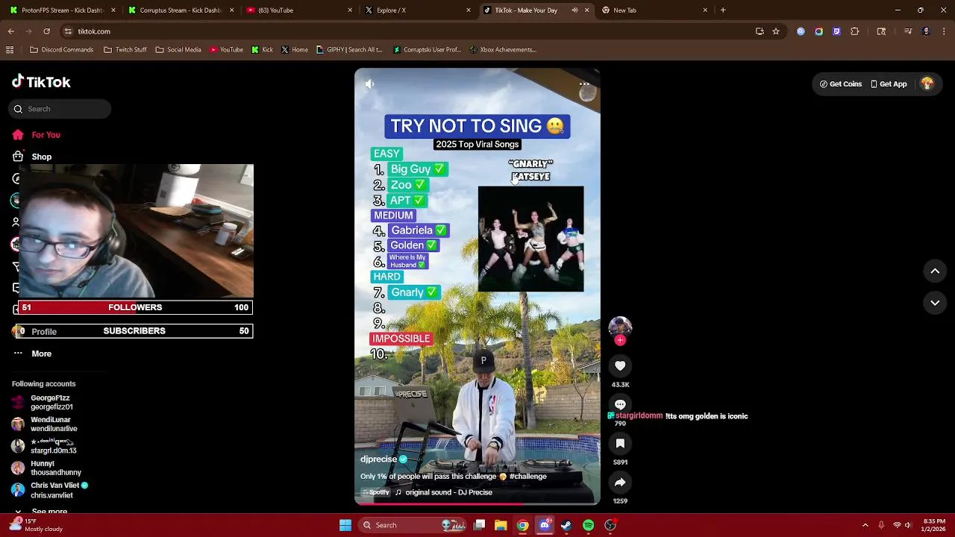Bookmark this page with star icon

[x=776, y=31]
